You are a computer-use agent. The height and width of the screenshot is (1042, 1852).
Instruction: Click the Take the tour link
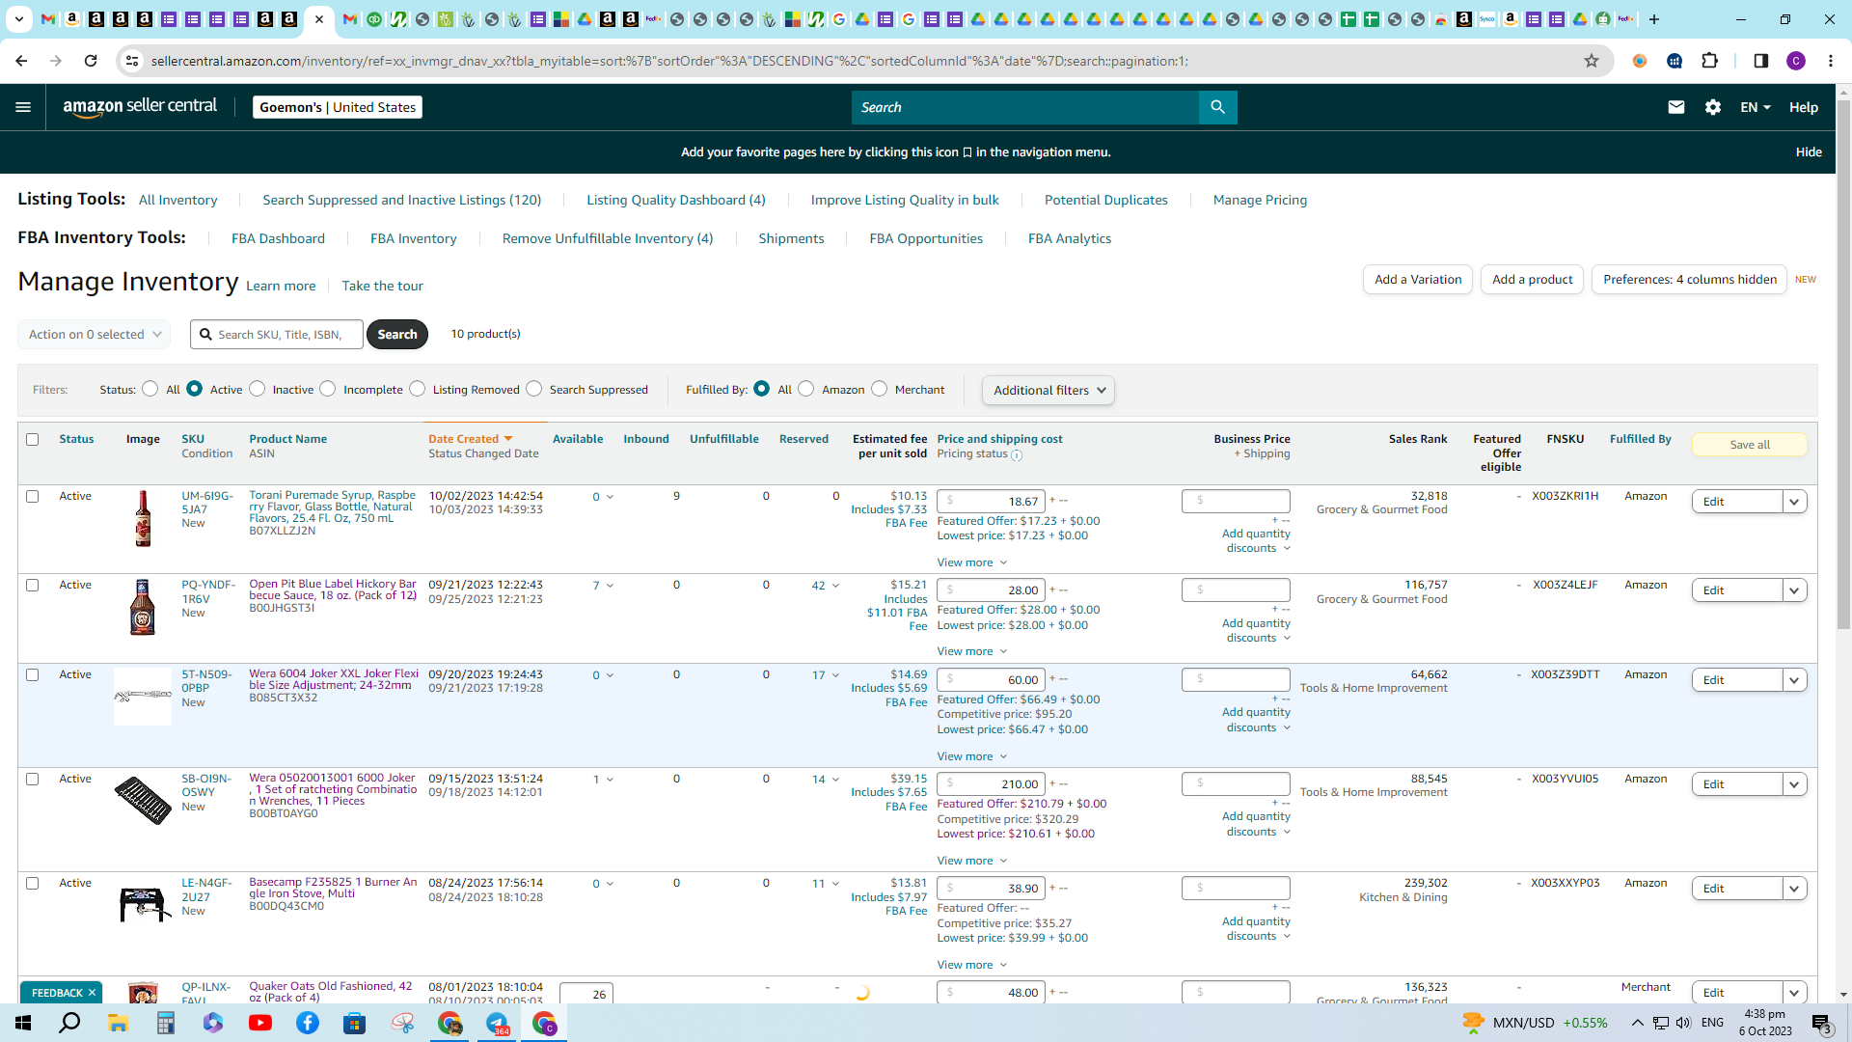382,286
